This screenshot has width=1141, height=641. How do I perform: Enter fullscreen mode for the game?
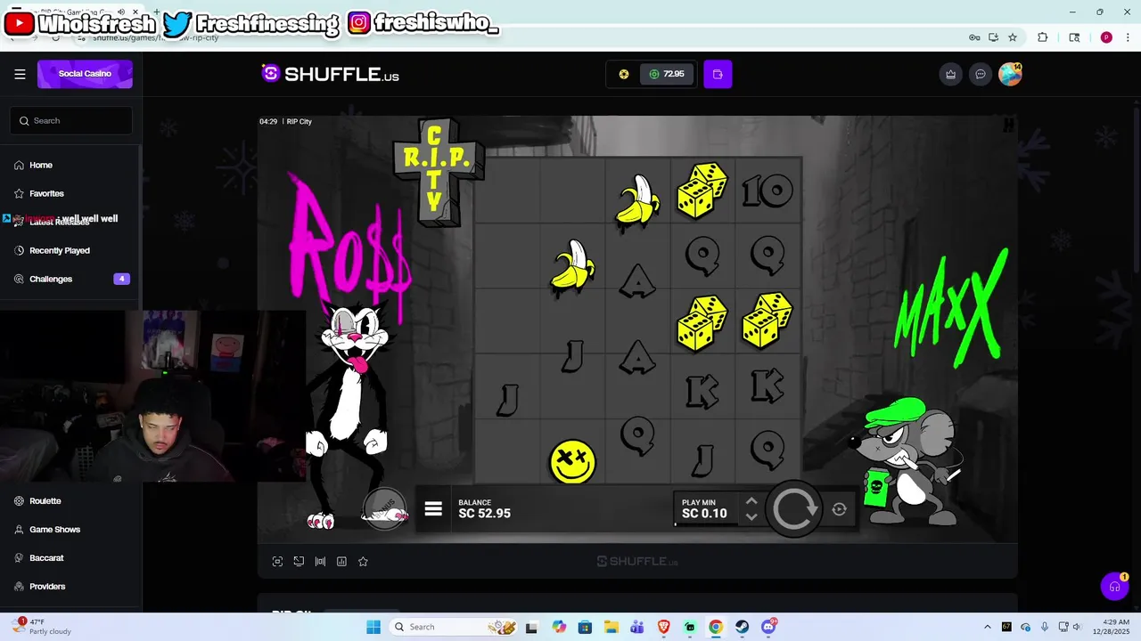[x=277, y=562]
